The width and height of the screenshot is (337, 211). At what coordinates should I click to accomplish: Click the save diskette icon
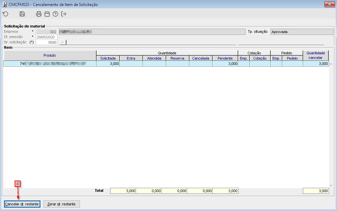coord(22,14)
